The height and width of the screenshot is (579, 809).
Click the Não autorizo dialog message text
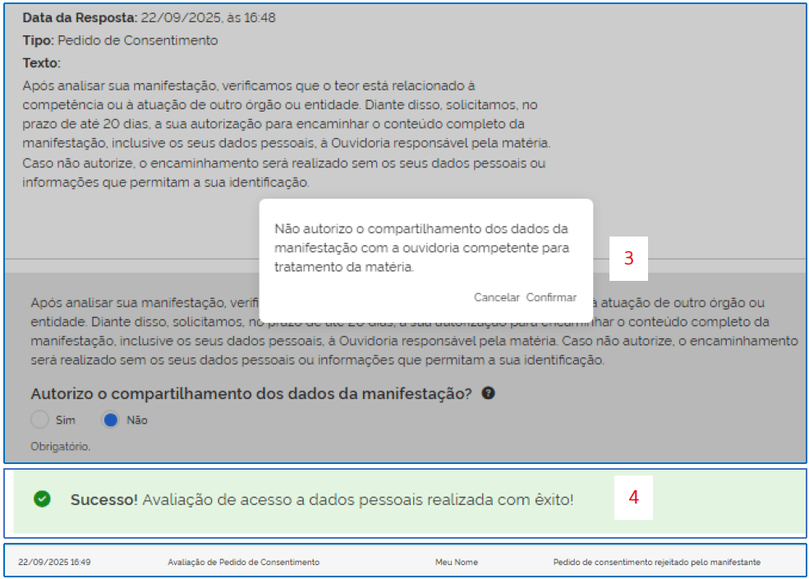pos(421,247)
